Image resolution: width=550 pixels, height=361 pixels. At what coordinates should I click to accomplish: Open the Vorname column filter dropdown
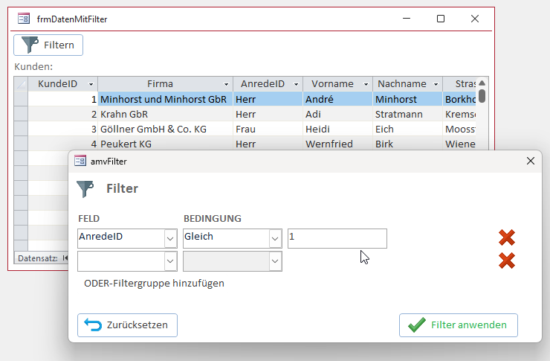(366, 84)
